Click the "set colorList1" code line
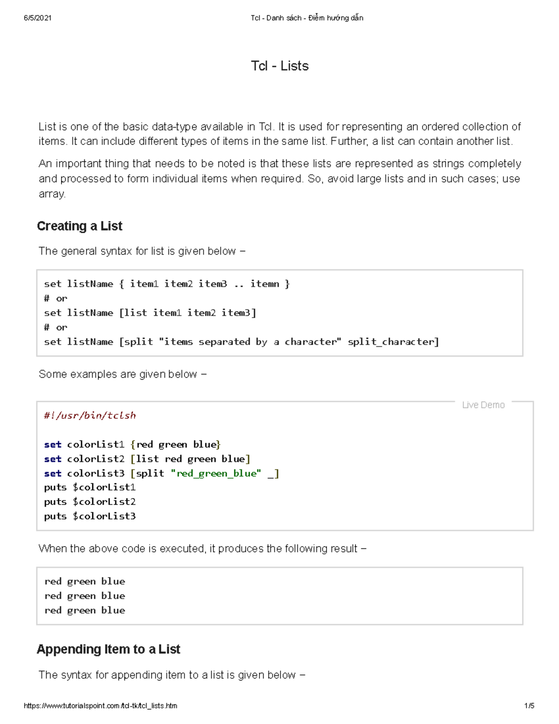This screenshot has width=559, height=724. [132, 444]
